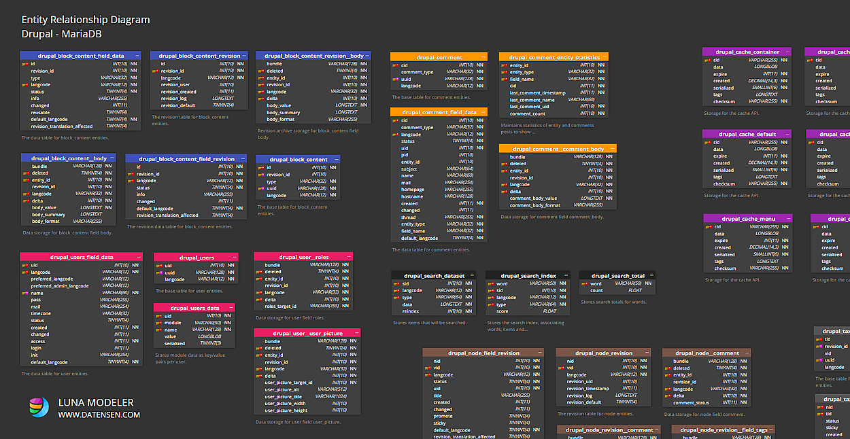Click the comment_body_value column
This screenshot has height=439, width=850.
click(x=558, y=198)
